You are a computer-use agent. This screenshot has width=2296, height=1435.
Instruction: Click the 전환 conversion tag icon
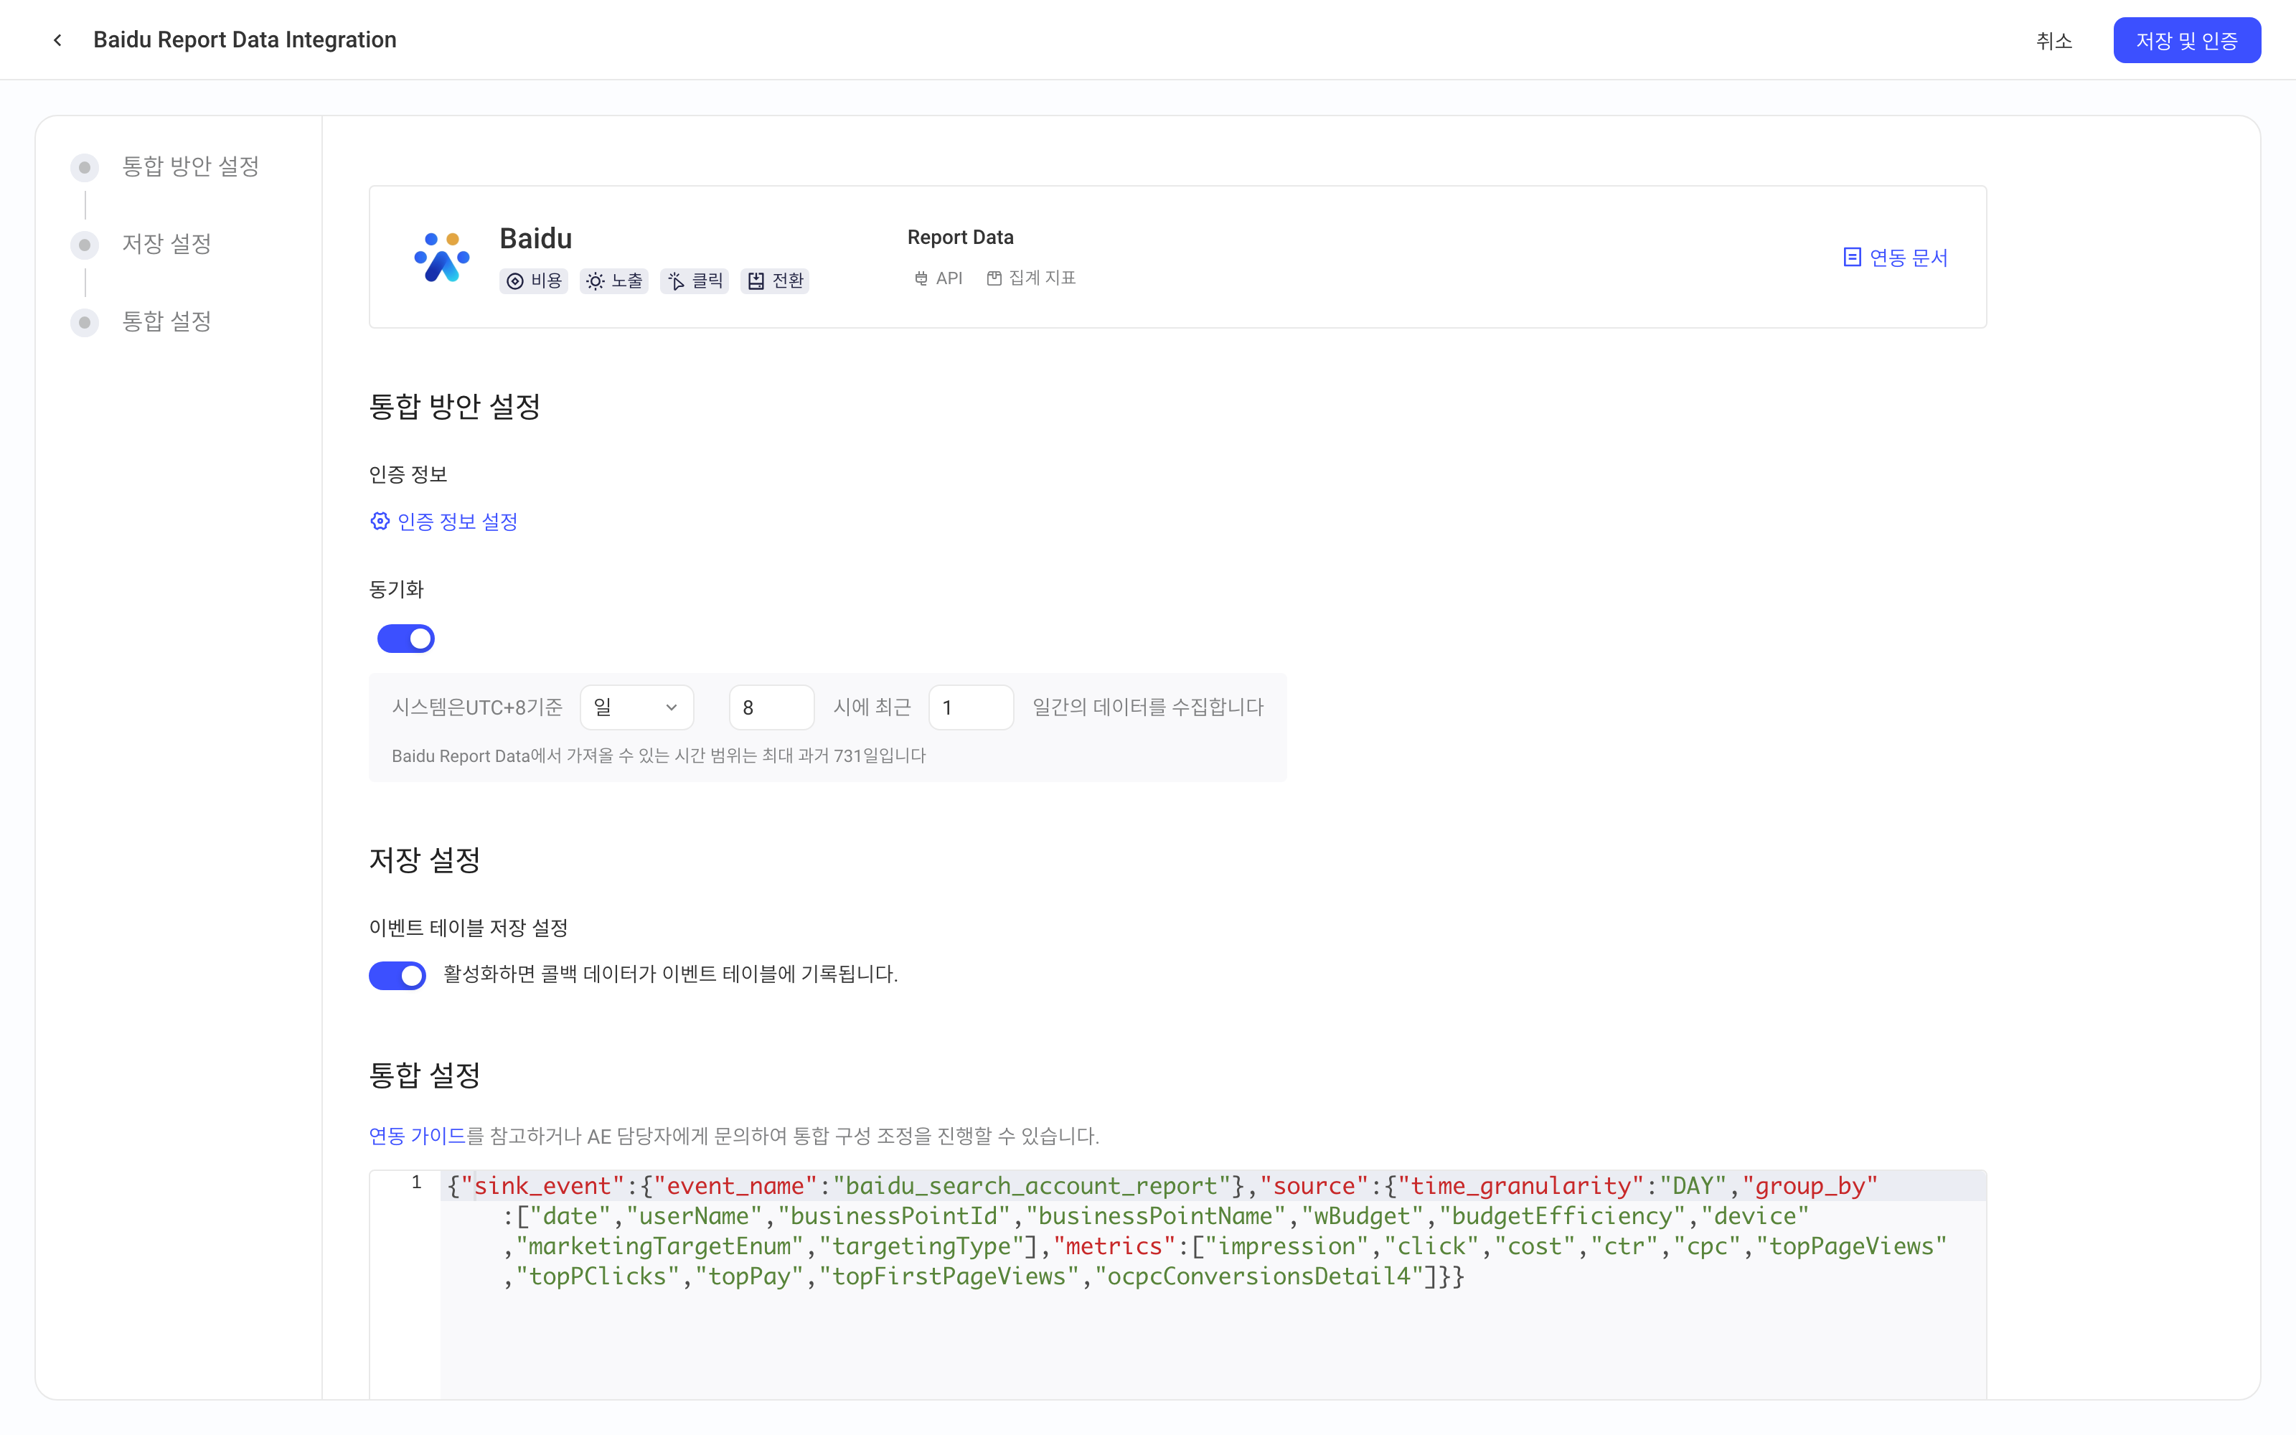(756, 281)
